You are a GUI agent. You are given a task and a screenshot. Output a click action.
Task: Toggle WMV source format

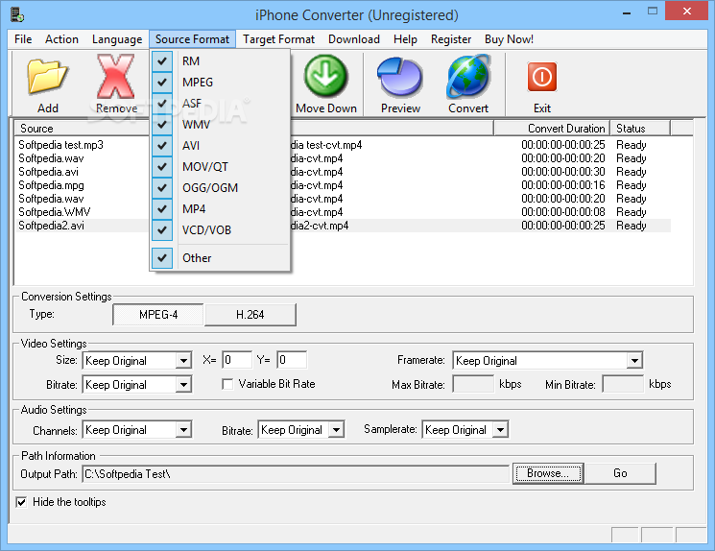tap(221, 125)
